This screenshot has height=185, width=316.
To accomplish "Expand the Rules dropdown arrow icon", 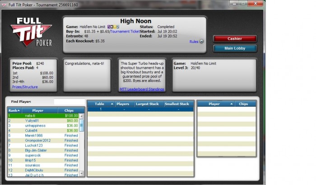I will coord(201,42).
